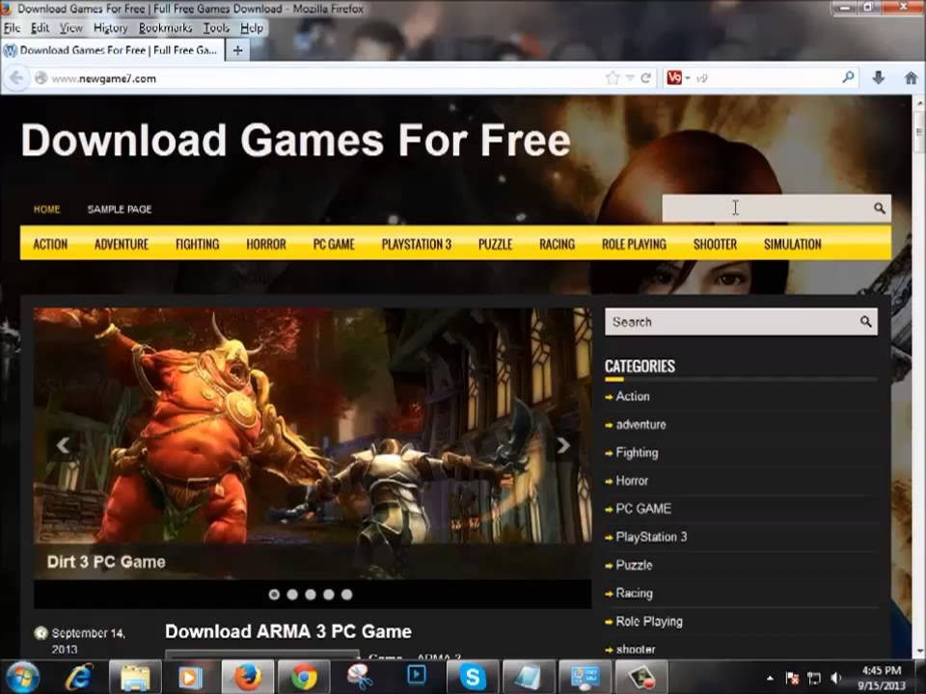Open PlayStation 3 in sidebar categories
Image resolution: width=926 pixels, height=694 pixels.
point(651,537)
